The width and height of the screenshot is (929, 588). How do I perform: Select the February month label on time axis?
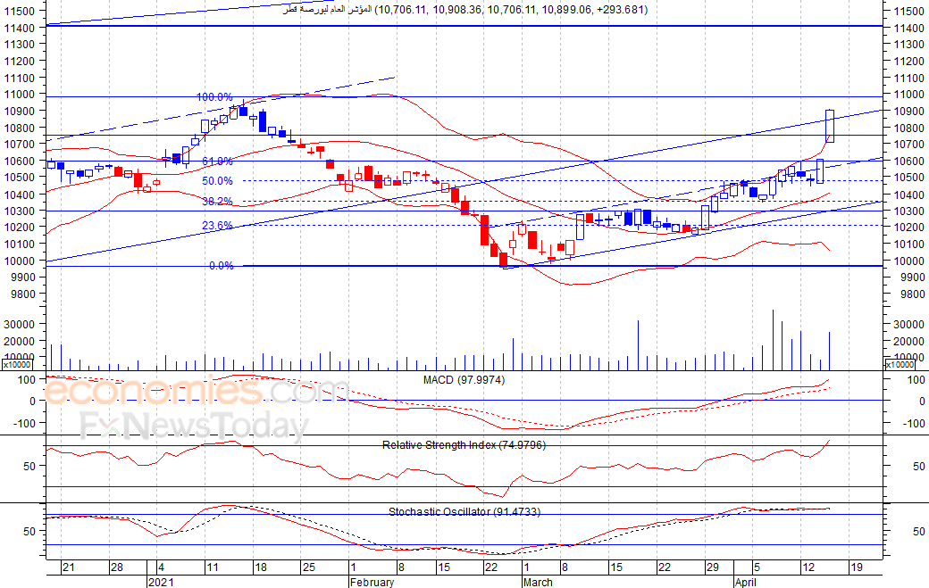click(372, 582)
